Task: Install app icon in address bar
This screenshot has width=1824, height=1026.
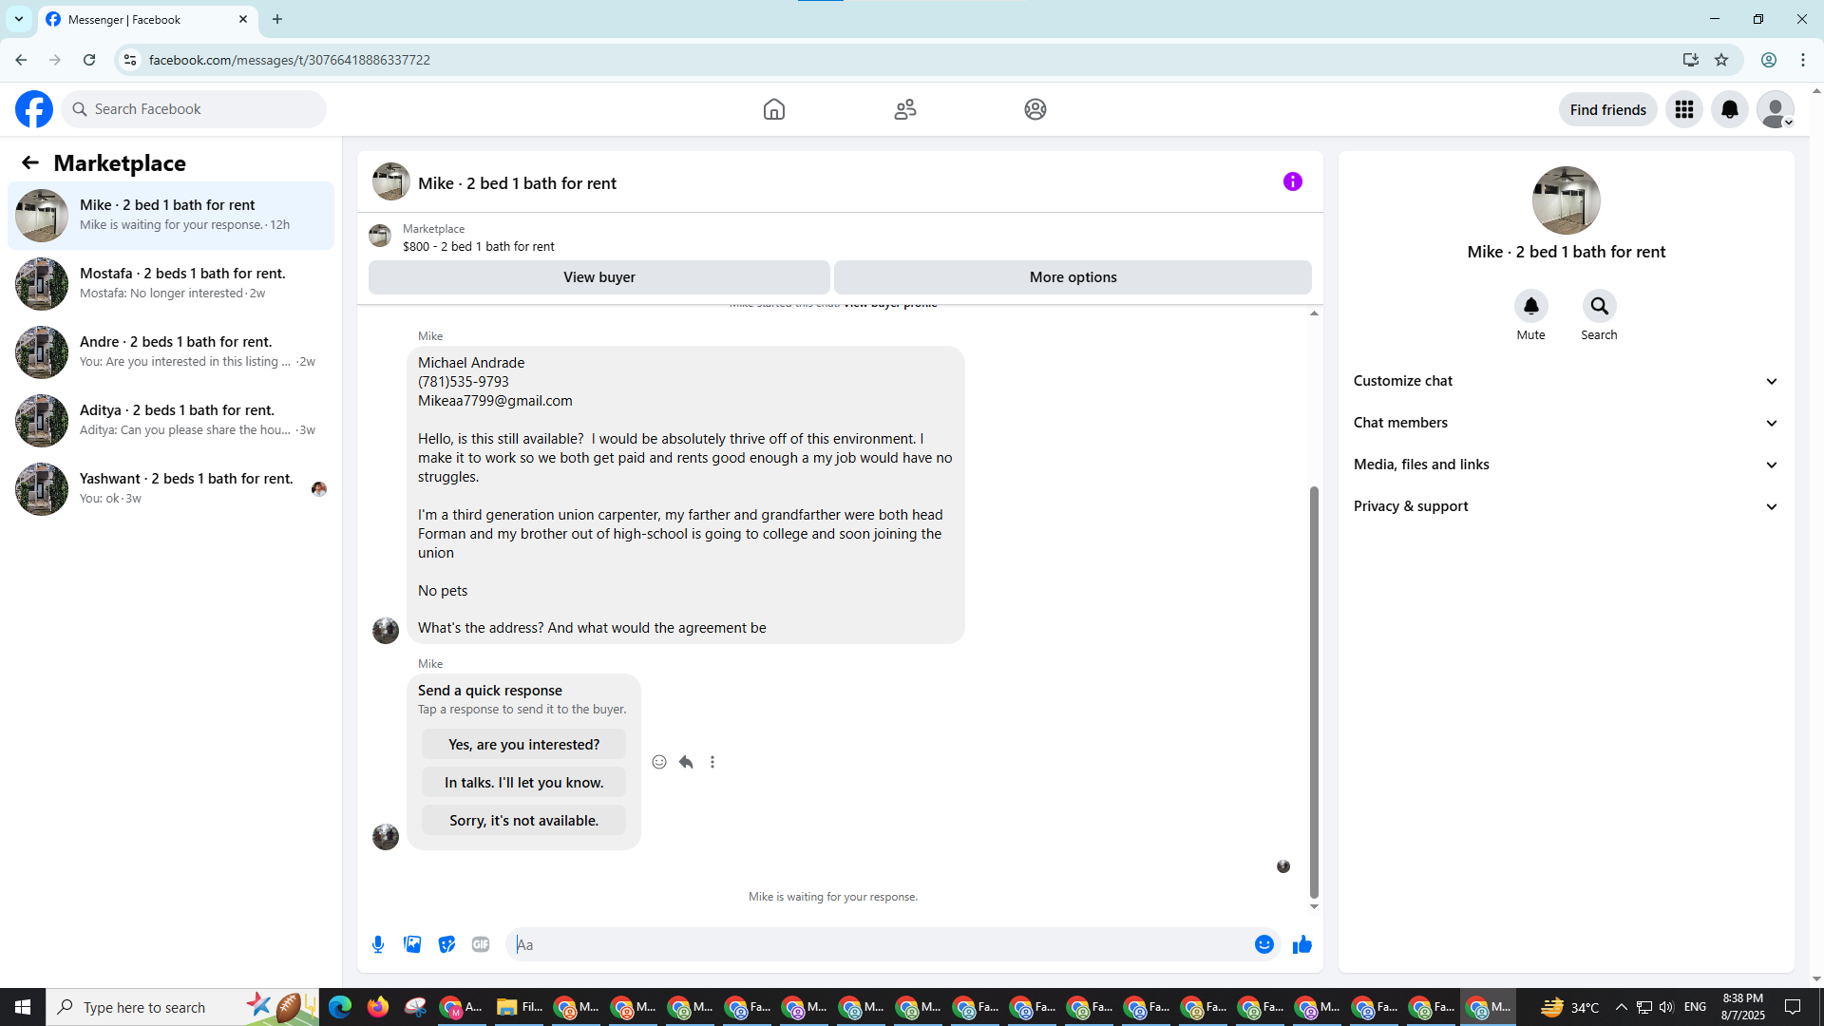Action: (x=1691, y=60)
